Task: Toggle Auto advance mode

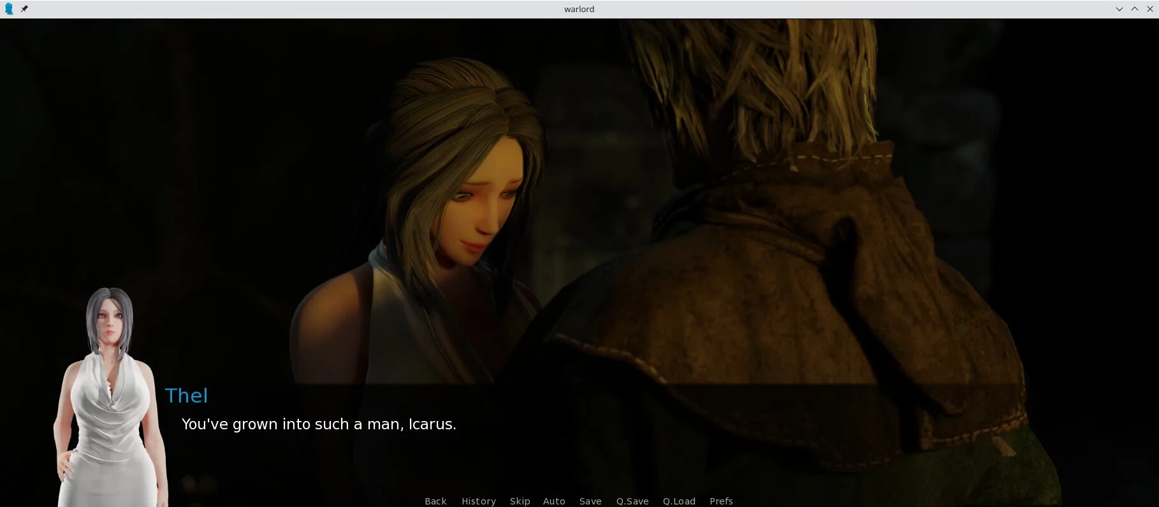Action: pyautogui.click(x=554, y=501)
